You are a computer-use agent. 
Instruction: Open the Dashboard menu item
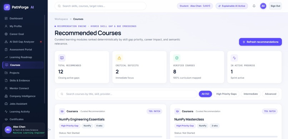pyautogui.click(x=23, y=18)
